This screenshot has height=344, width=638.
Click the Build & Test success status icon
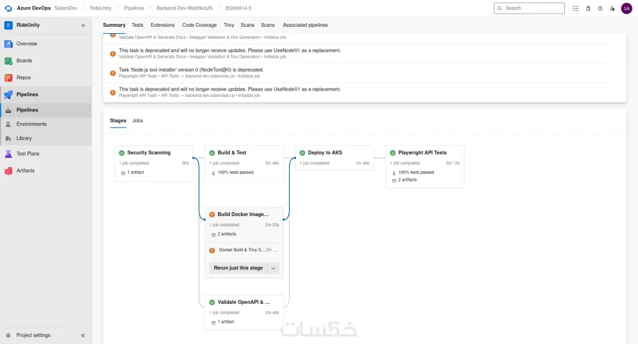point(212,153)
